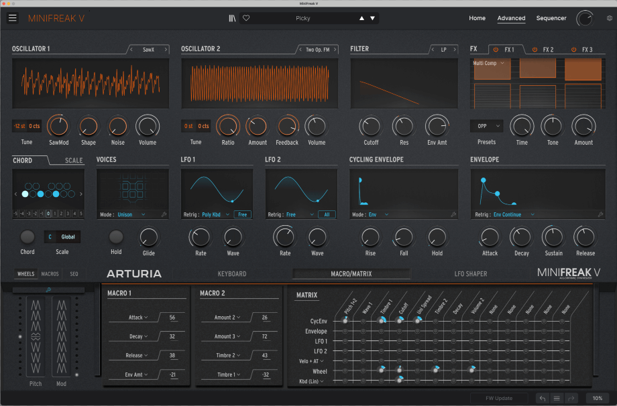Open the history list icon
This screenshot has width=617, height=406.
(557, 398)
